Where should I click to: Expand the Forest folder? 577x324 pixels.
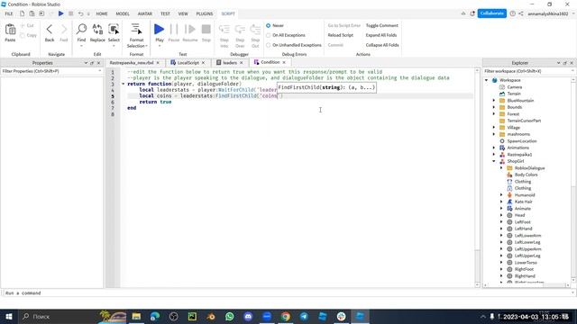(494, 114)
